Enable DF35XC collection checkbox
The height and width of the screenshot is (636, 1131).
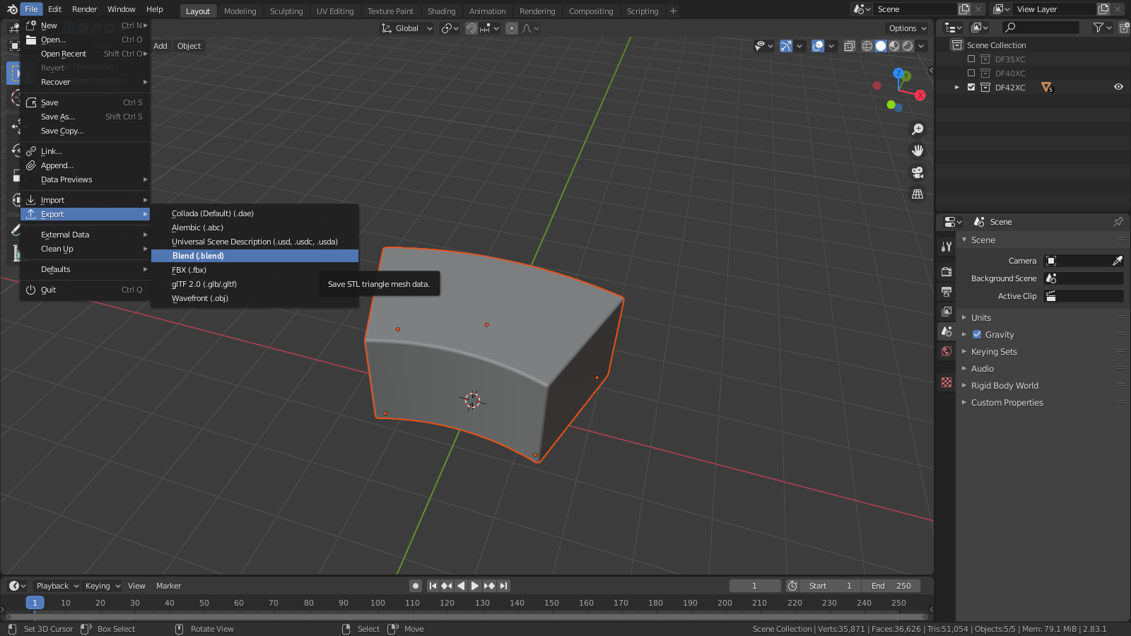(971, 59)
